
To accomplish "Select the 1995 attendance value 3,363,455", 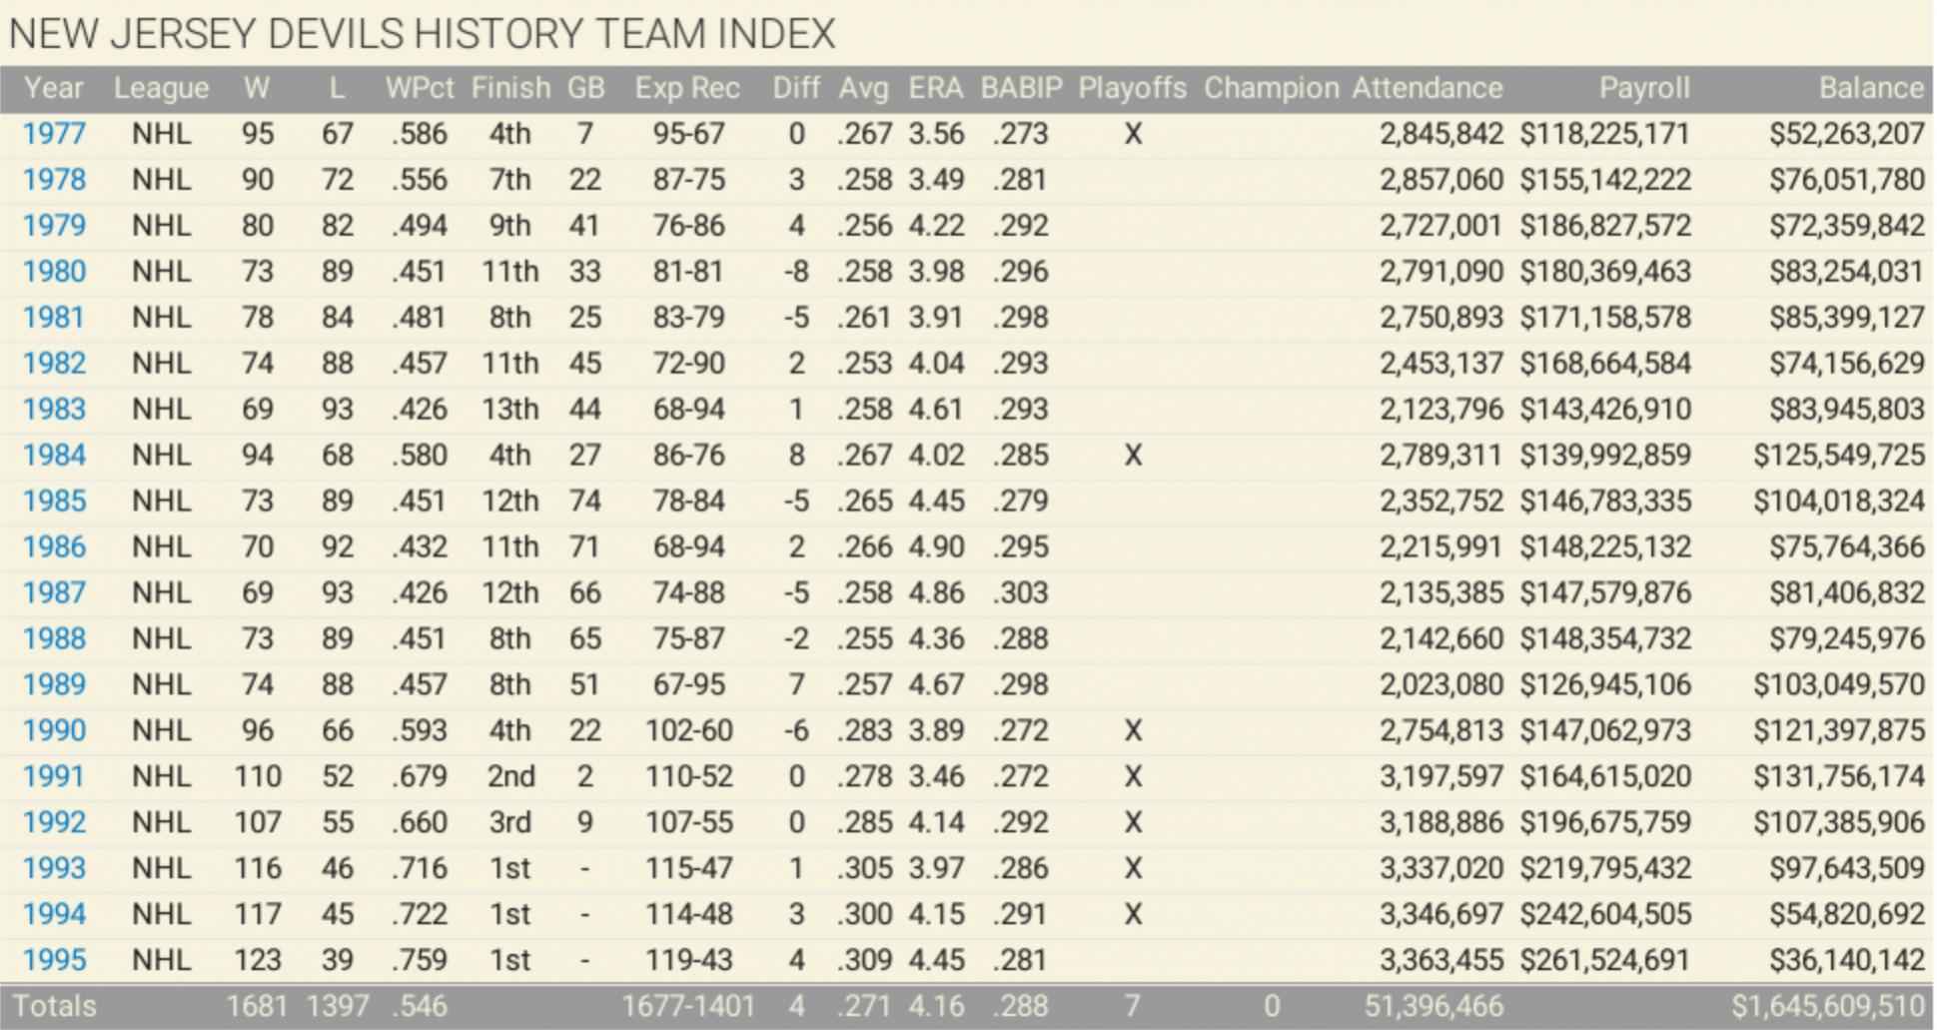I will click(x=1442, y=961).
